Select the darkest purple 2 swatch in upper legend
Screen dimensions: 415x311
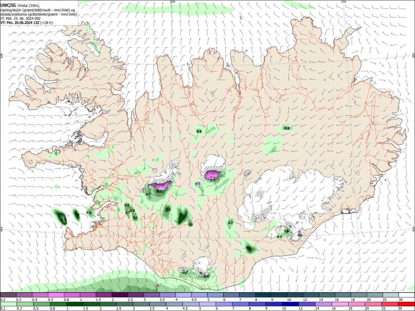click(x=120, y=295)
